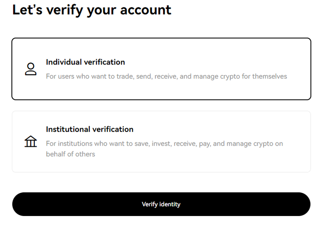Choose the institution columns icon in second card
This screenshot has width=335, height=227.
30,141
